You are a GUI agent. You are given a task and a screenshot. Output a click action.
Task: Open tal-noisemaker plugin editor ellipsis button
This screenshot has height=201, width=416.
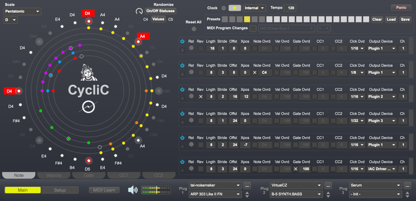click(x=247, y=185)
